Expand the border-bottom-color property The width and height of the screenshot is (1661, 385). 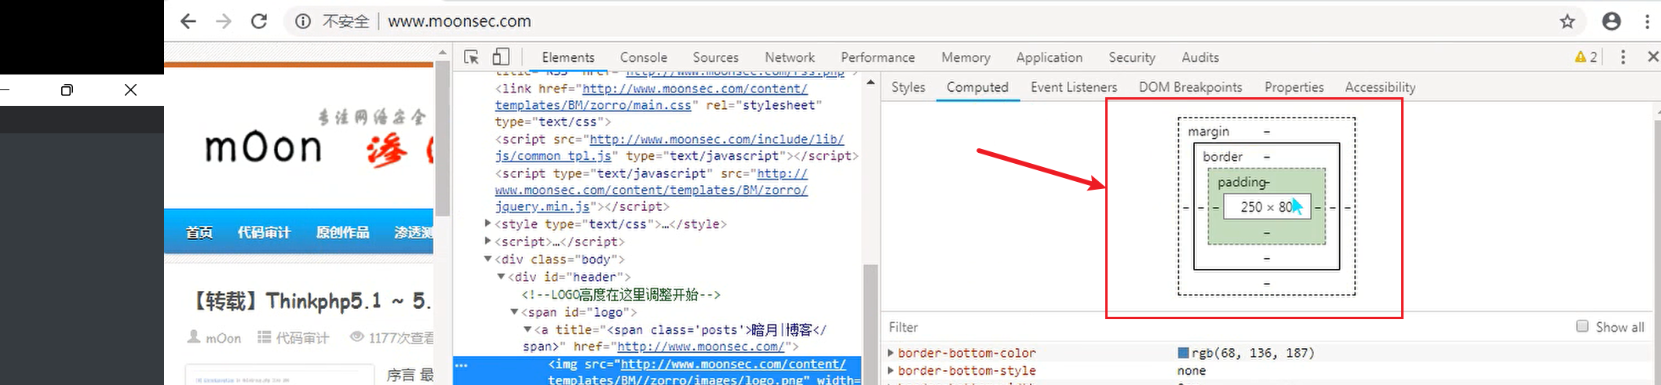pos(891,353)
